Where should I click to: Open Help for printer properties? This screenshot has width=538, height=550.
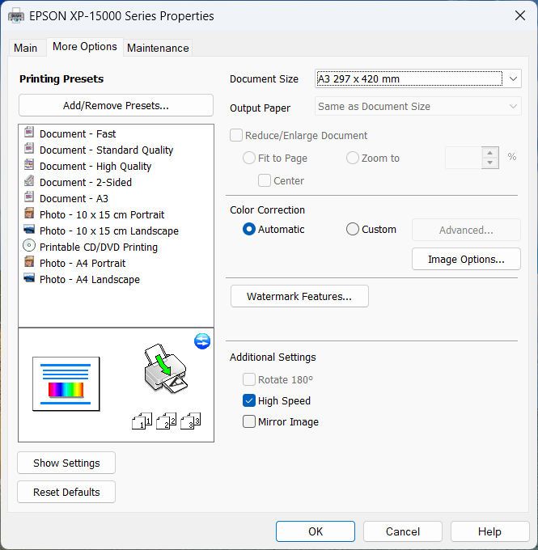(x=489, y=531)
